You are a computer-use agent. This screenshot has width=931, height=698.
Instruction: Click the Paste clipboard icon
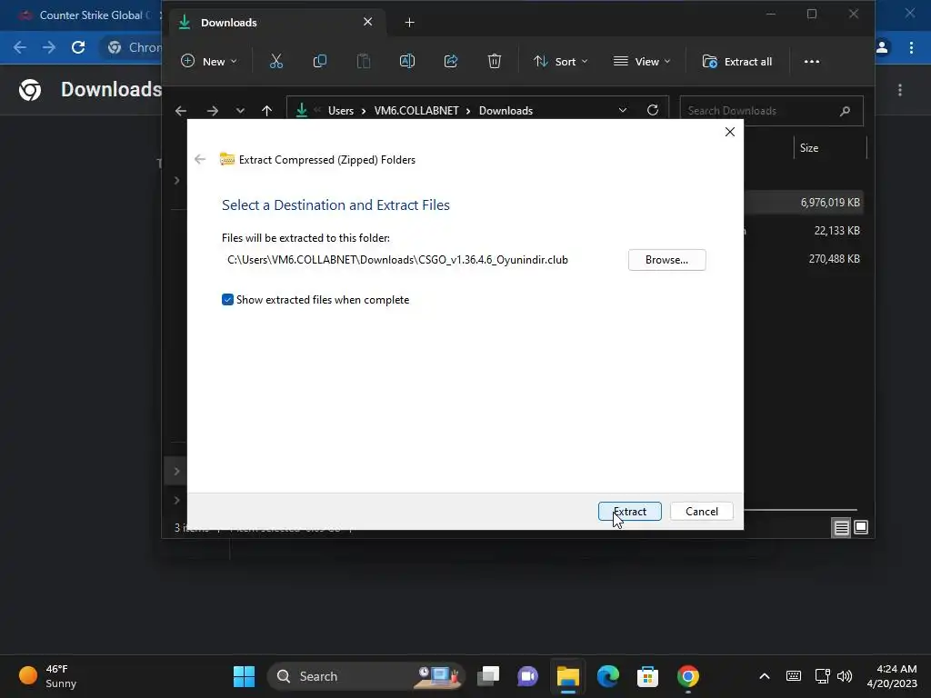[x=364, y=61]
